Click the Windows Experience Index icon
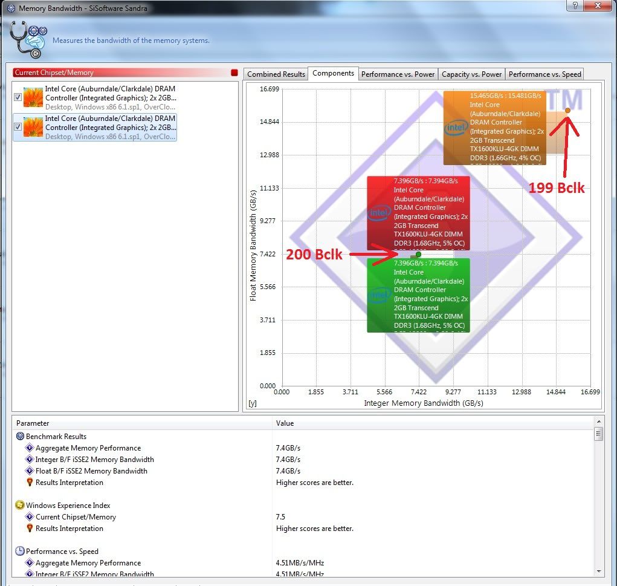 (x=20, y=505)
